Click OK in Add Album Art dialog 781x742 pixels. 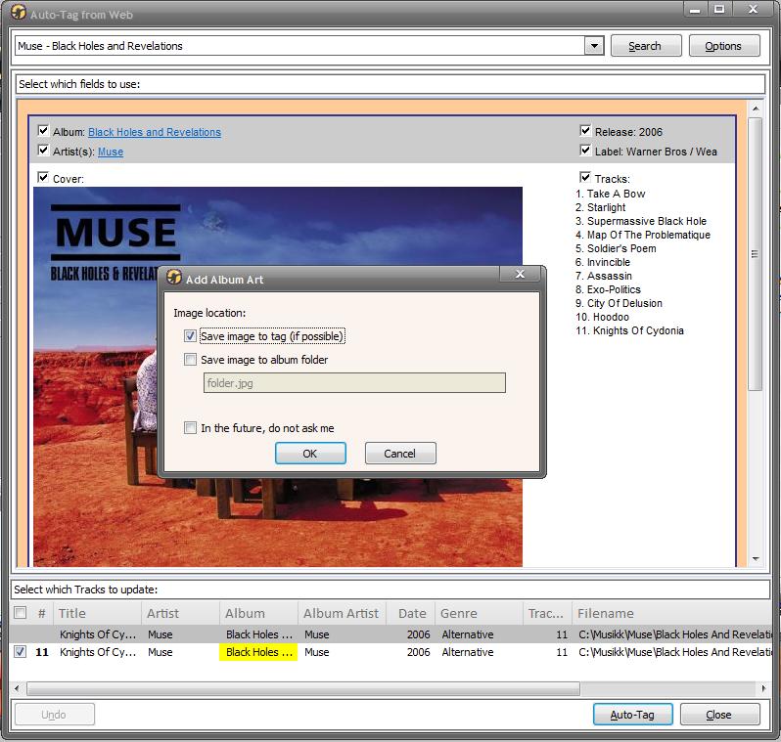click(x=310, y=454)
